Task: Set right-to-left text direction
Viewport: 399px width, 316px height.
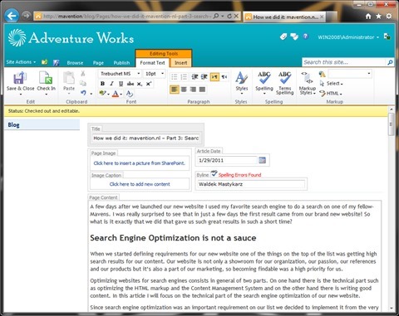Action: pyautogui.click(x=224, y=77)
